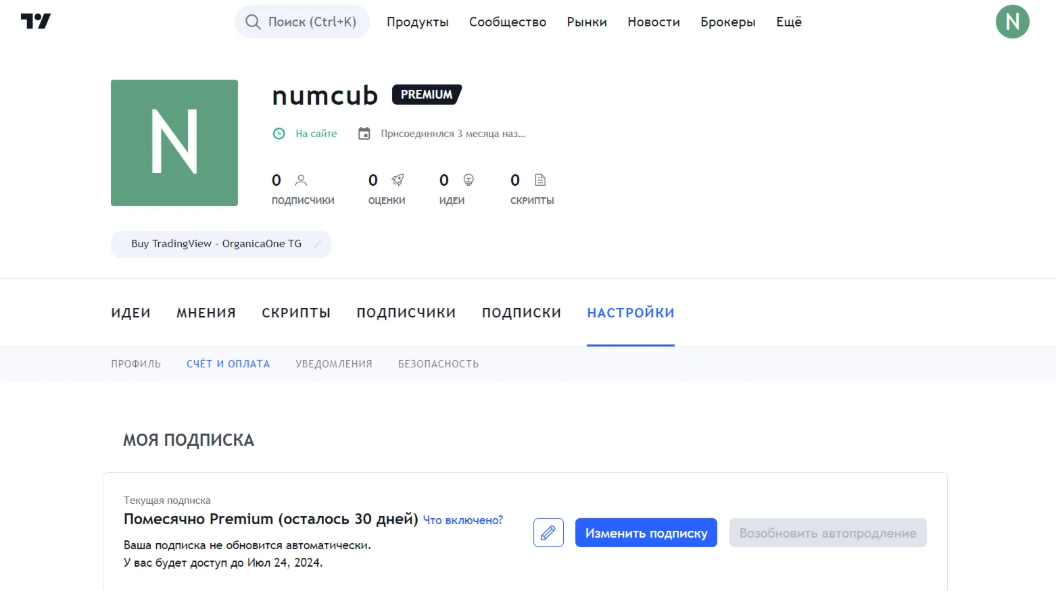Open the ПРОФИЛЬ settings sub-tab
This screenshot has width=1056, height=591.
(136, 364)
